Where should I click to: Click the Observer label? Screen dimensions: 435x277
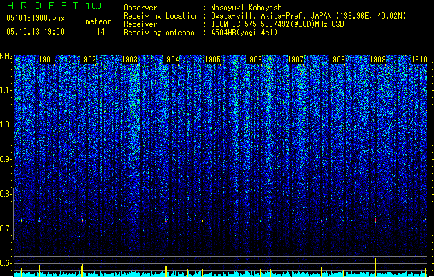coord(140,8)
